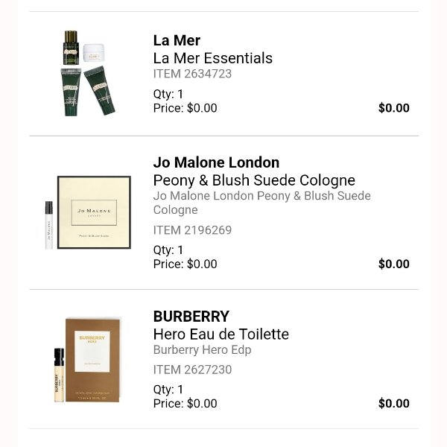Click the Jo Malone cologne quantity line
The image size is (447, 447).
pyautogui.click(x=168, y=250)
